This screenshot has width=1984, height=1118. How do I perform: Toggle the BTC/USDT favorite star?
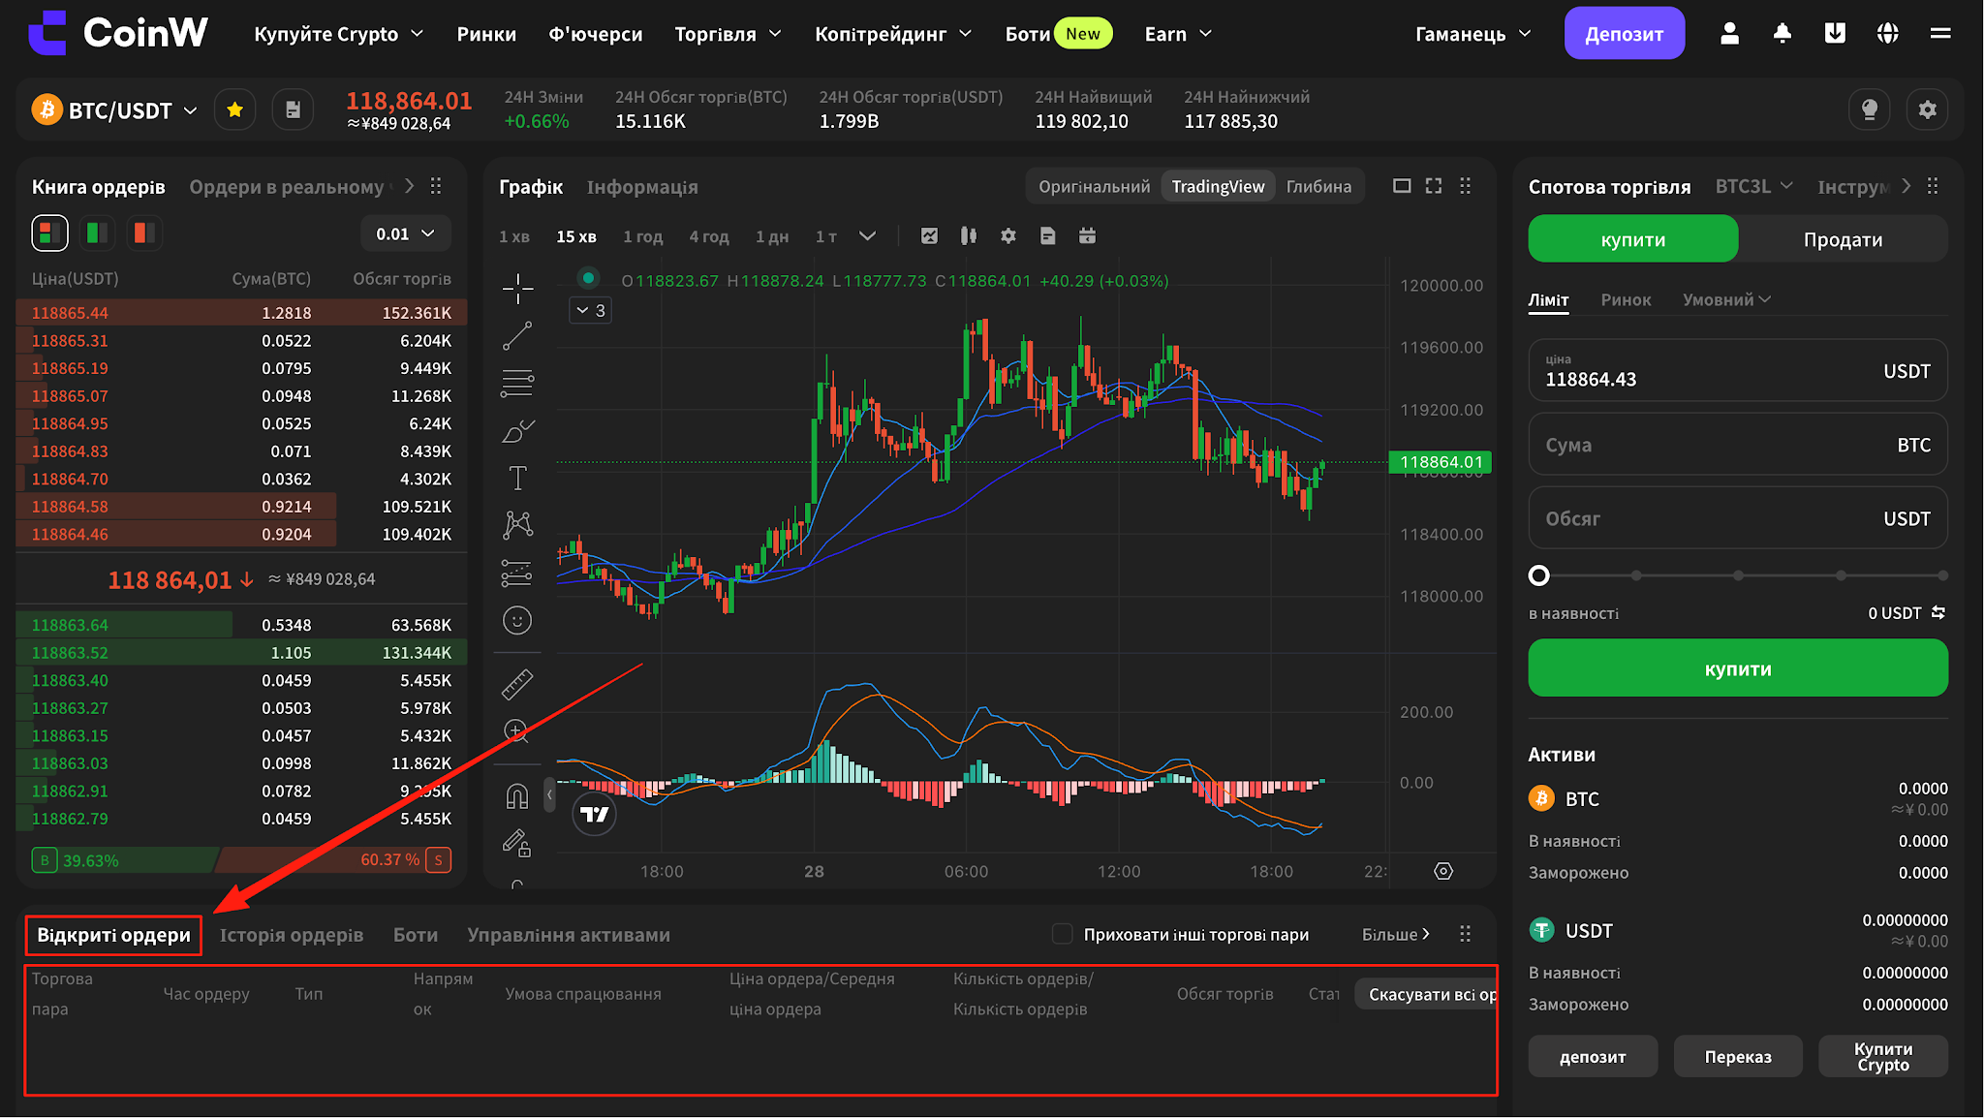pyautogui.click(x=234, y=109)
